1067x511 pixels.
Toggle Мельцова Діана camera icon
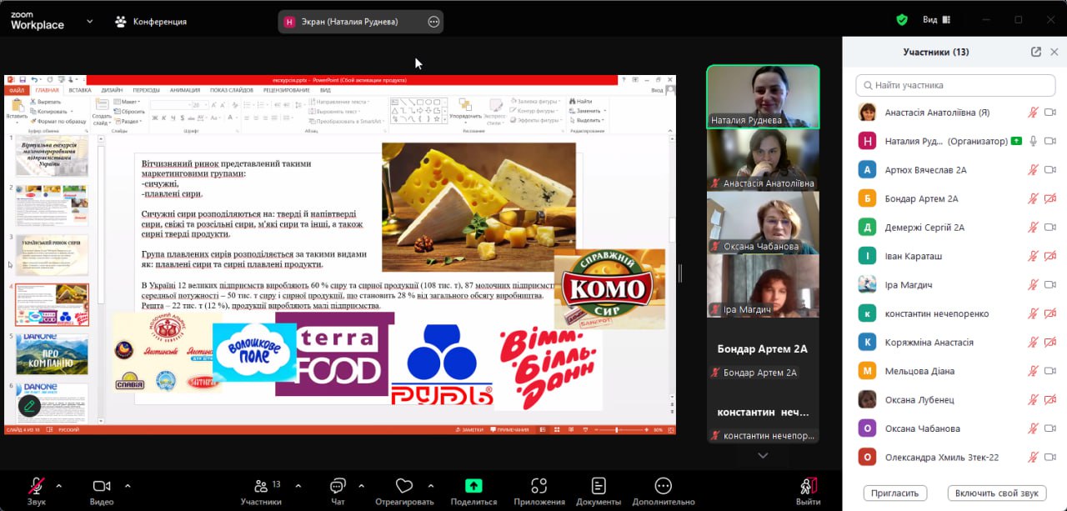(1050, 371)
